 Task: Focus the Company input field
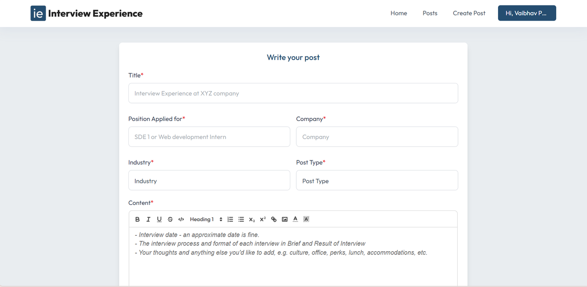click(x=377, y=137)
